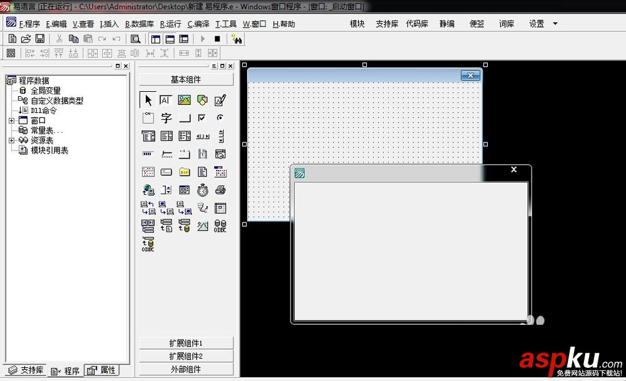This screenshot has height=381, width=626.
Task: Select 自定义数据类型 in the tree
Action: point(57,101)
